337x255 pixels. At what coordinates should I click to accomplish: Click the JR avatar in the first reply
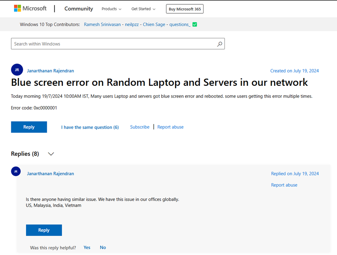(16, 171)
